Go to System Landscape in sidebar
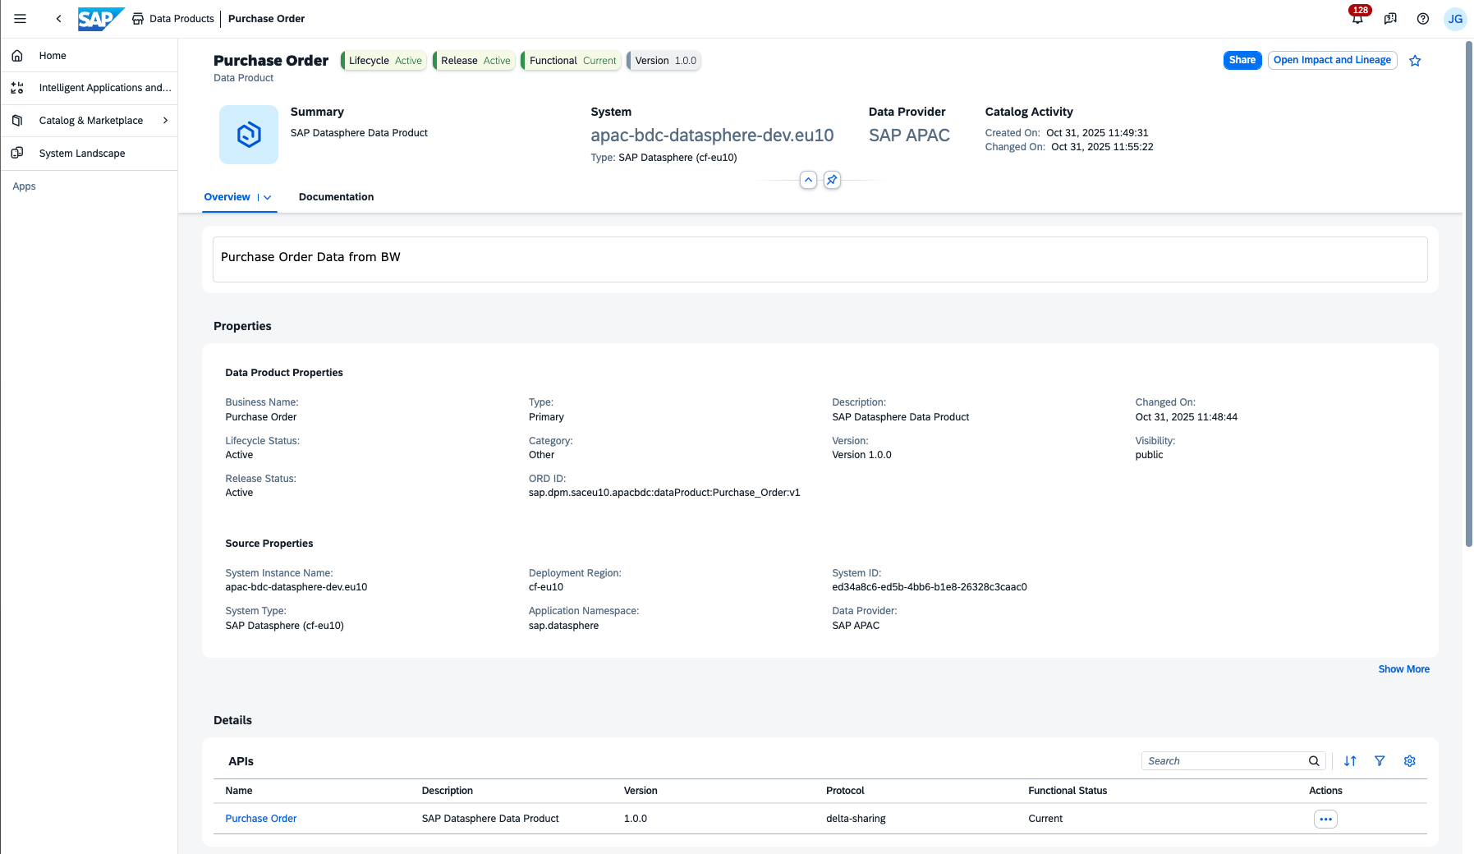The height and width of the screenshot is (854, 1474). pos(82,154)
